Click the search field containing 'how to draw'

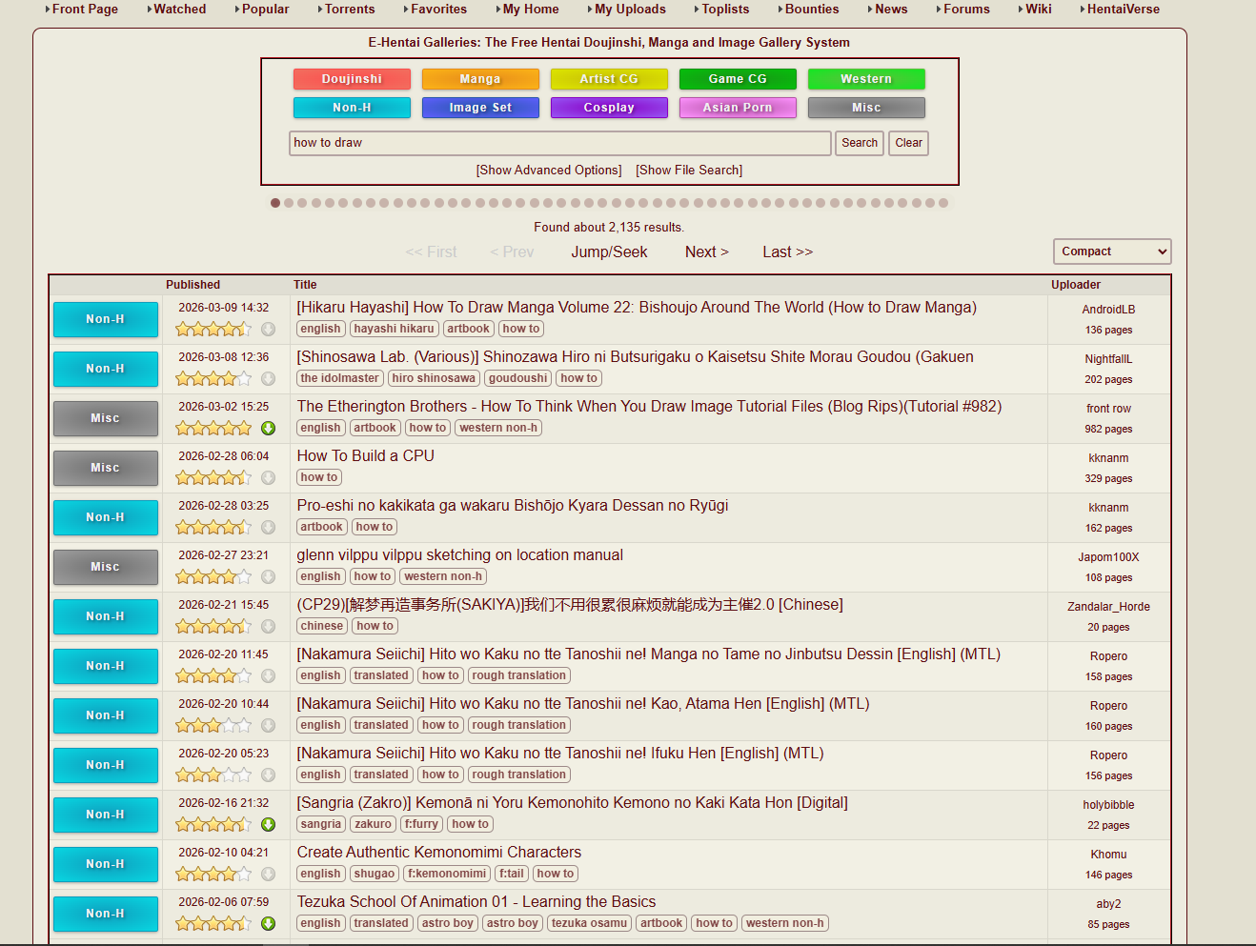click(559, 143)
